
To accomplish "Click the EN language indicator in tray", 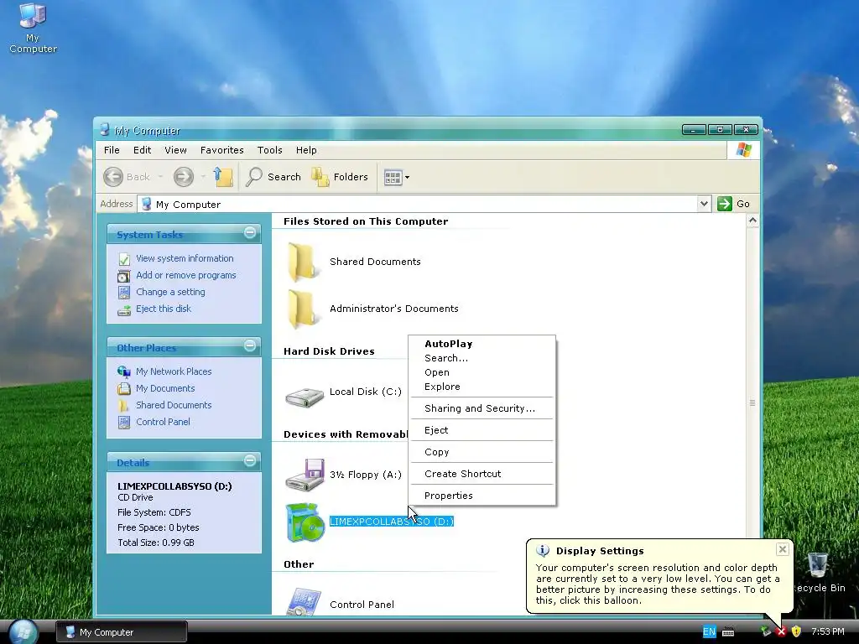I will 709,632.
